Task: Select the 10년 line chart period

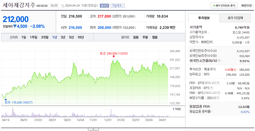Action: click(x=81, y=37)
